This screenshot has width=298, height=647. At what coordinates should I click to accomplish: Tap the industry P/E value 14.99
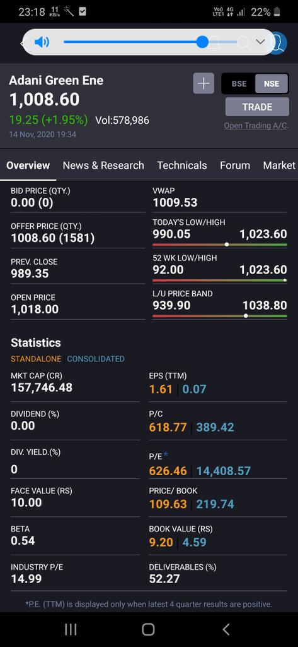26,579
